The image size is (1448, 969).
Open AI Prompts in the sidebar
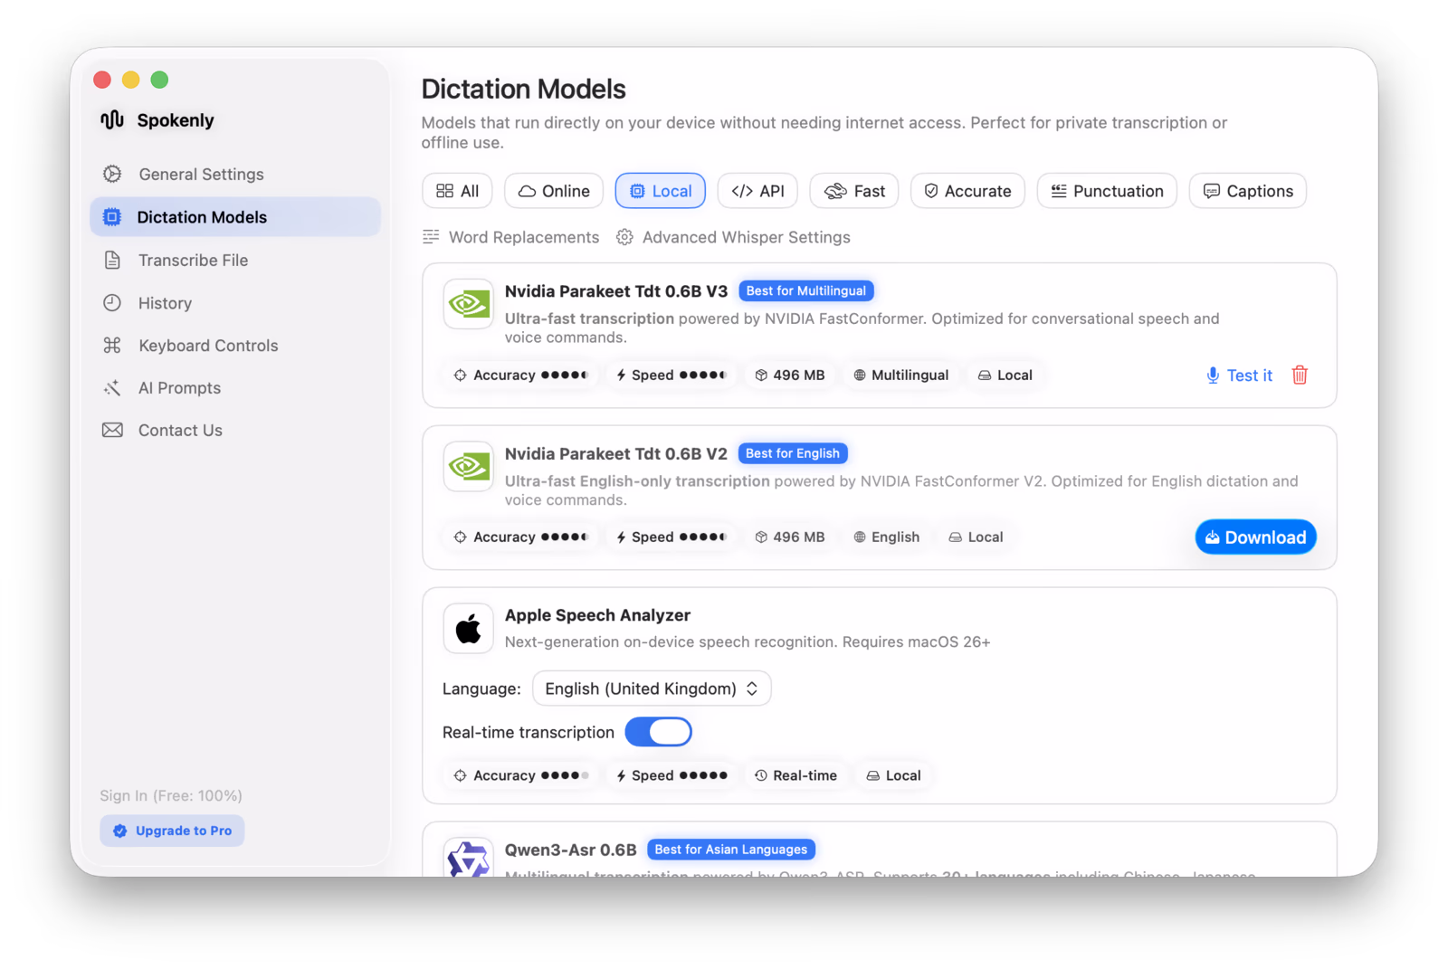(x=235, y=388)
